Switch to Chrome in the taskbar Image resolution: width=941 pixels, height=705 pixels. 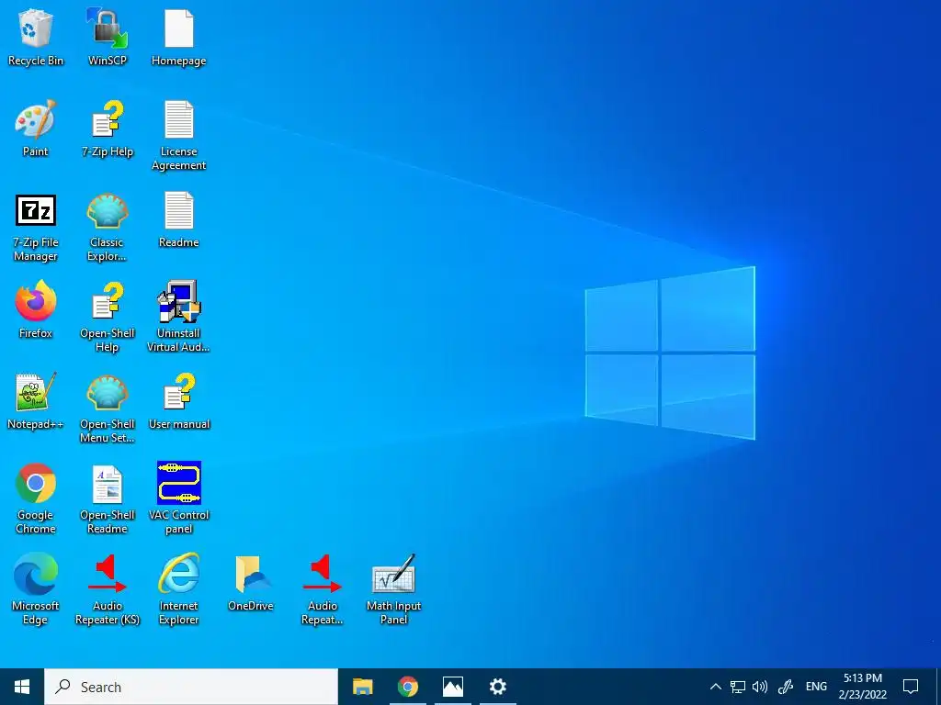point(407,687)
